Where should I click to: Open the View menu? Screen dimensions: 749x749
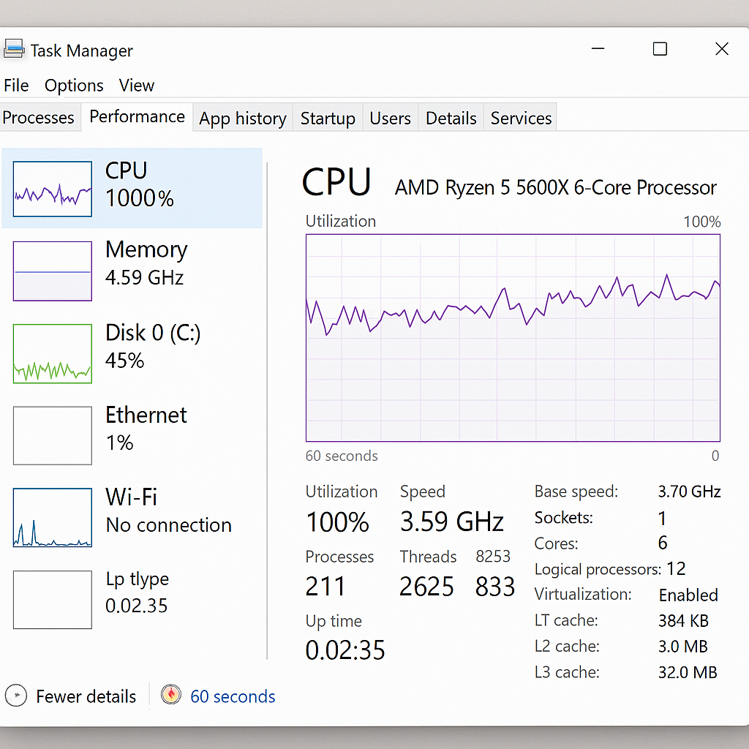click(136, 86)
